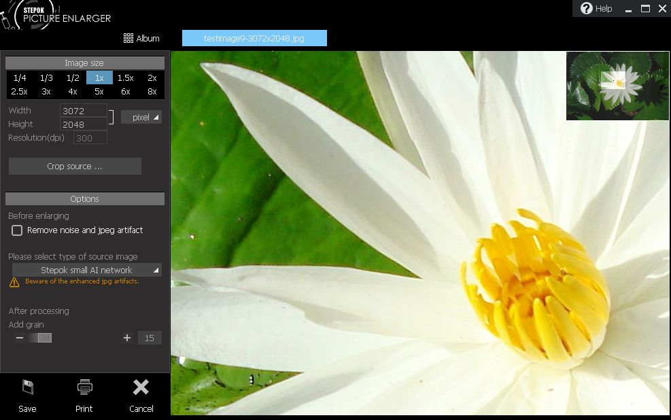Open the pixel unit dropdown
Image resolution: width=671 pixels, height=420 pixels.
141,117
